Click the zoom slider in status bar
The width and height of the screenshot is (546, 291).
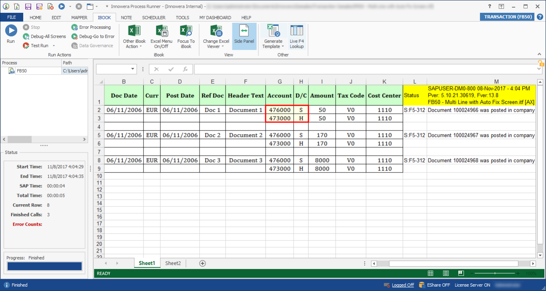[x=495, y=273]
